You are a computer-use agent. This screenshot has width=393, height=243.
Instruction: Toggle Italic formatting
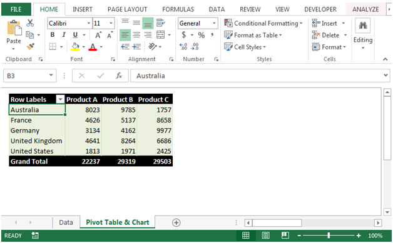64,35
